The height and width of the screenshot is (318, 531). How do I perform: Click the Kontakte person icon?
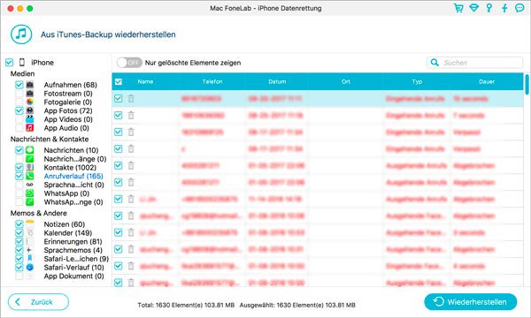(x=30, y=167)
